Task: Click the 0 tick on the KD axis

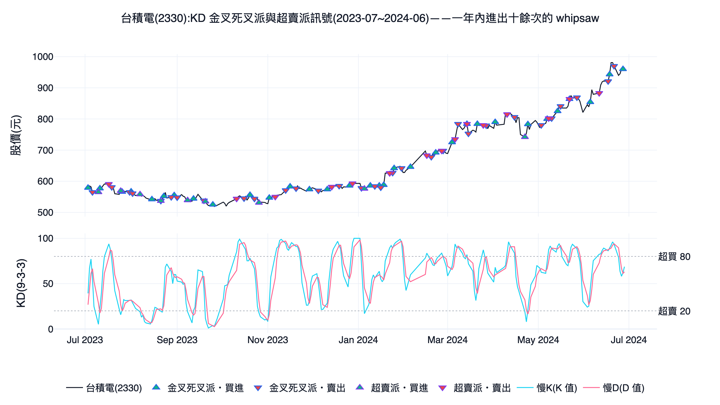Action: pos(51,329)
